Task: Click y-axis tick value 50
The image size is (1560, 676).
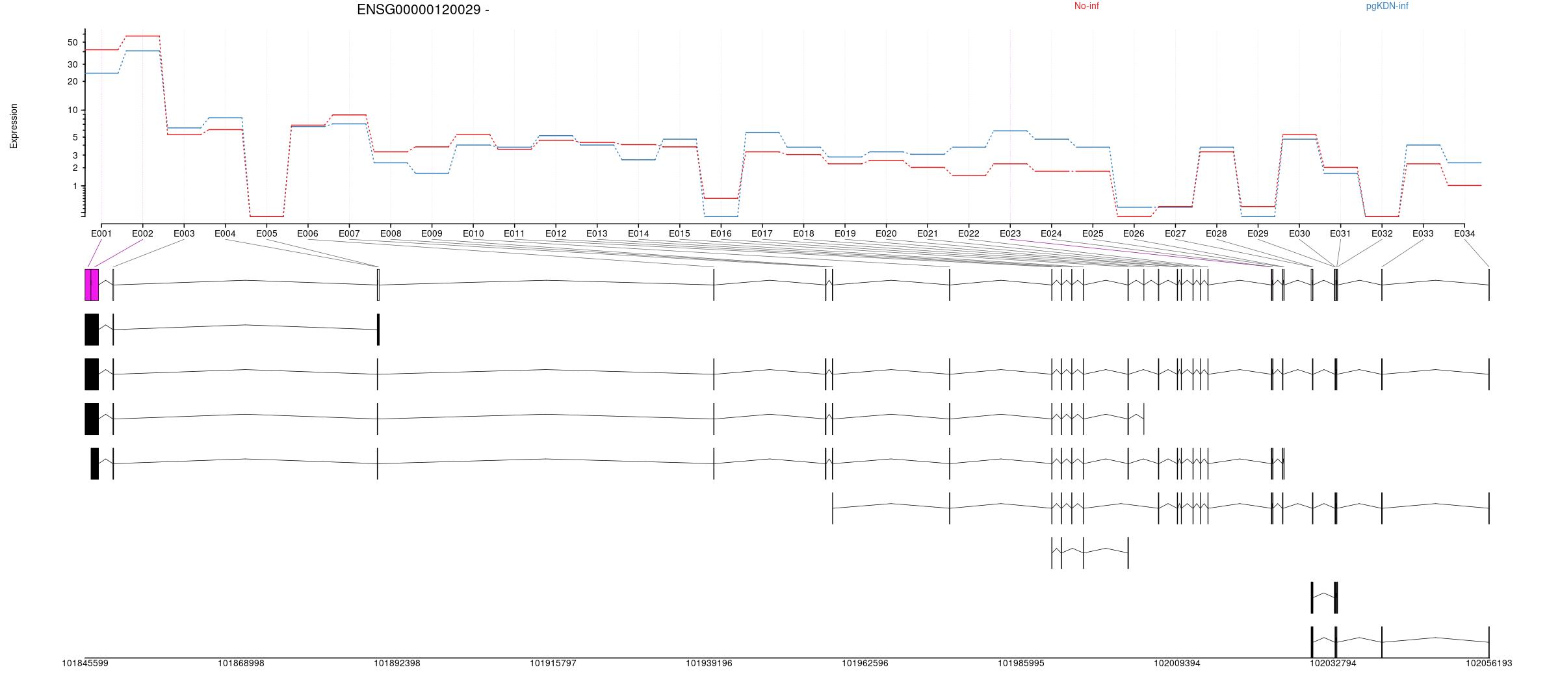Action: [x=72, y=43]
